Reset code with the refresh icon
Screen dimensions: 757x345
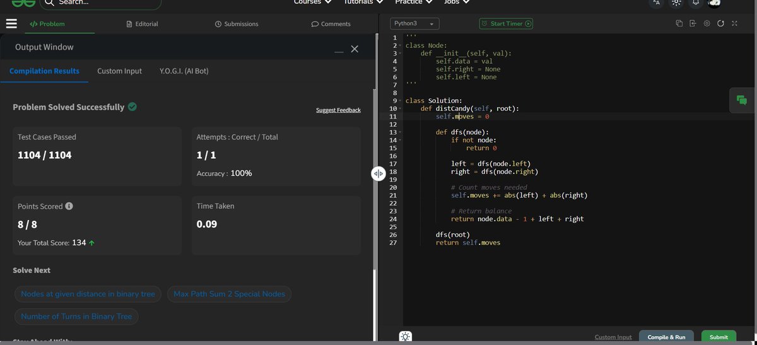720,23
